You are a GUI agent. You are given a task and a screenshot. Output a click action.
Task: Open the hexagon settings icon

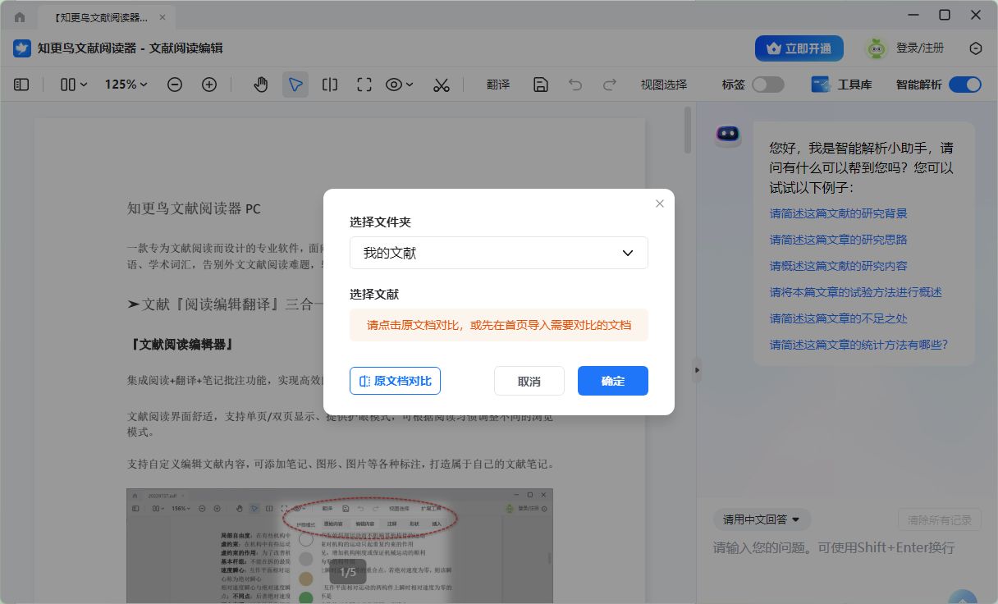click(x=976, y=48)
